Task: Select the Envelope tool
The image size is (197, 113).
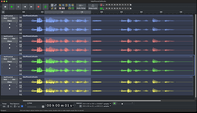Action: [x=55, y=5]
